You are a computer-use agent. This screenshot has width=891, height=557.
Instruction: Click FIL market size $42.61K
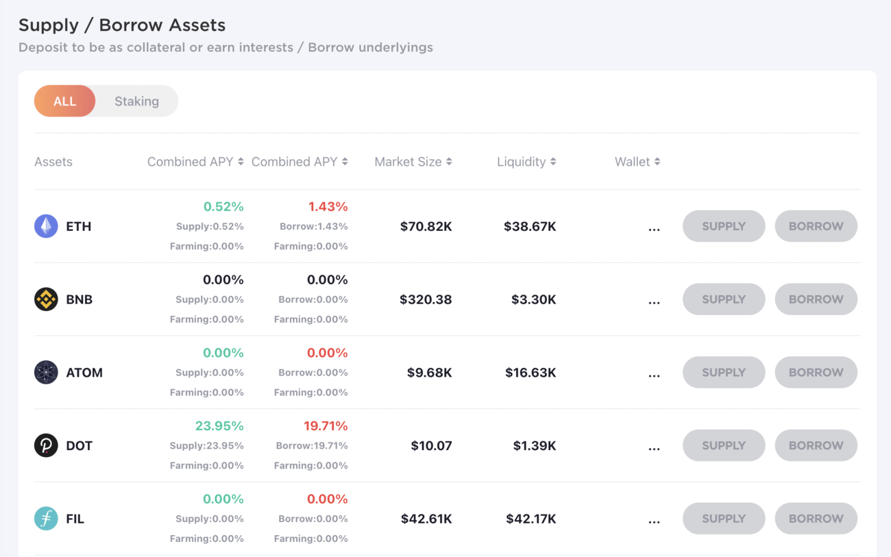pos(426,519)
